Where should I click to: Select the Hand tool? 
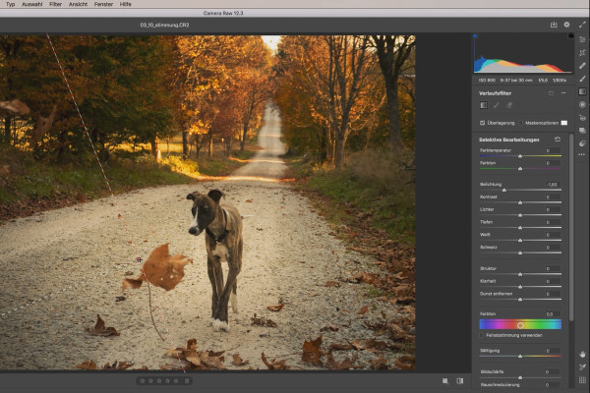tap(582, 355)
